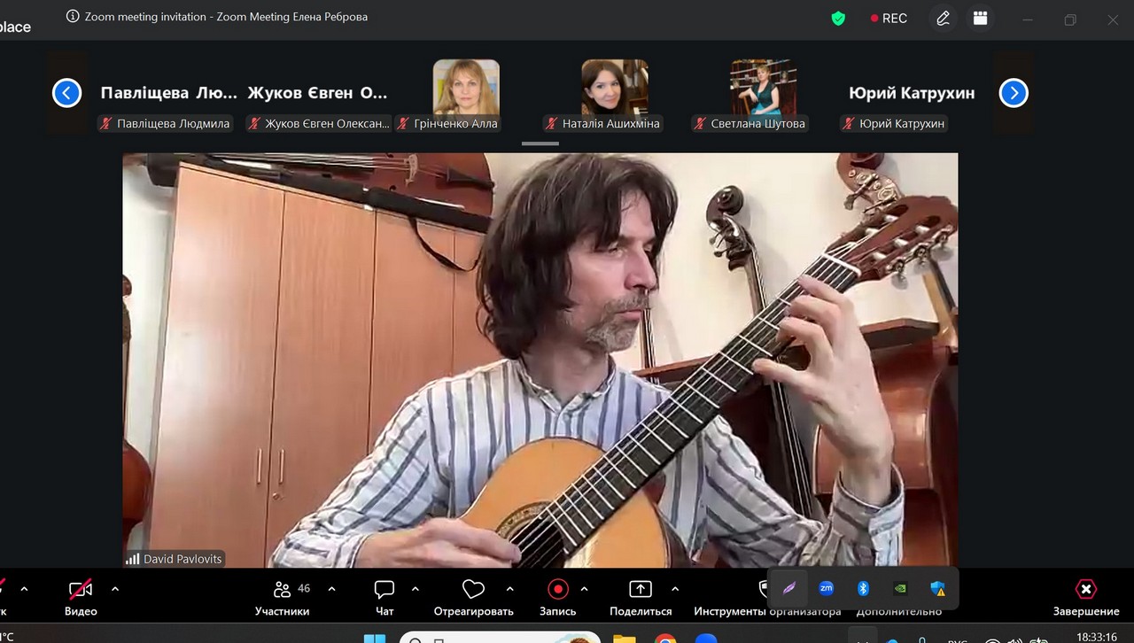The width and height of the screenshot is (1134, 643).
Task: Click the Поделиться share screen icon
Action: coord(640,590)
